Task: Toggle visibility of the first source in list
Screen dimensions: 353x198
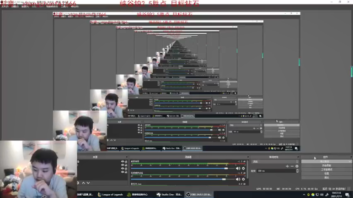Action: point(122,161)
